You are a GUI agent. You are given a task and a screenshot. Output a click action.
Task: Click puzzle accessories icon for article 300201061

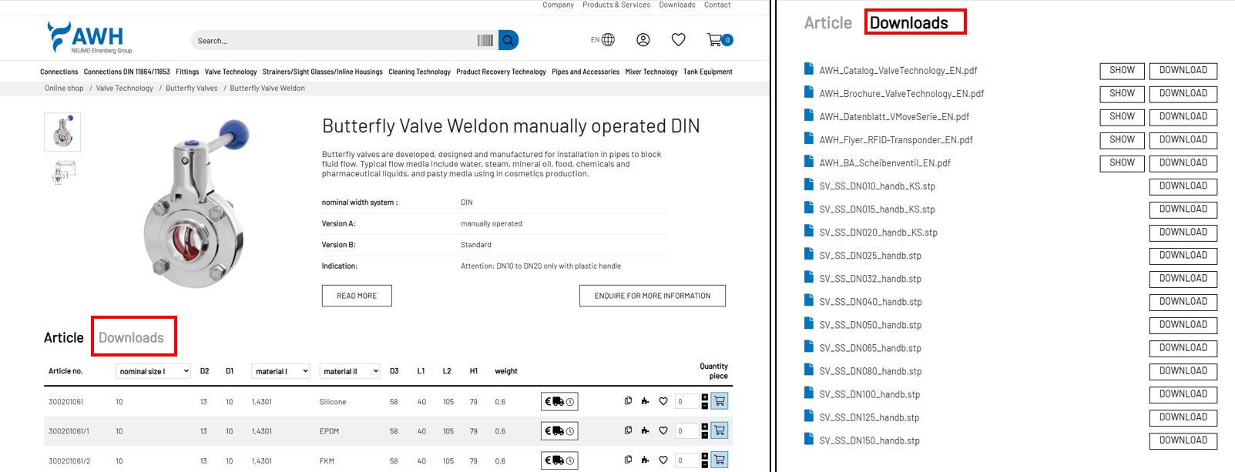tap(645, 401)
